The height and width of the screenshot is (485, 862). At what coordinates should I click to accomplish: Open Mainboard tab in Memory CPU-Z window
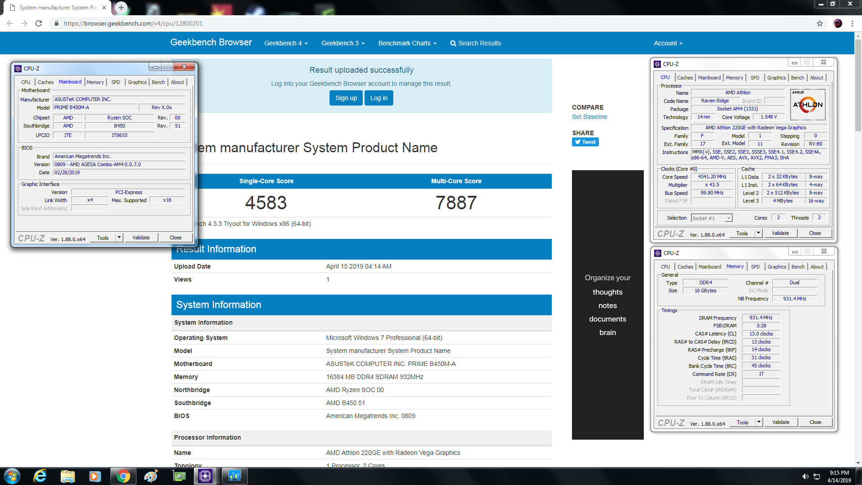point(710,267)
